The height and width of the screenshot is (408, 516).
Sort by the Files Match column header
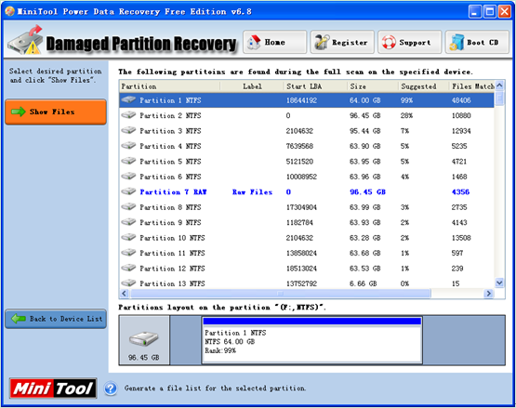pos(472,86)
